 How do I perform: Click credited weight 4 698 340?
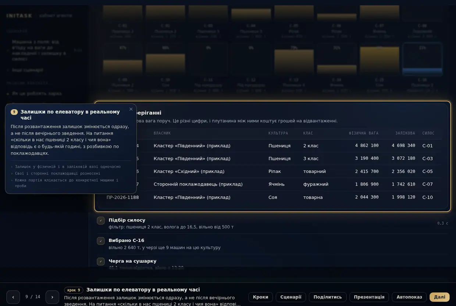click(403, 146)
